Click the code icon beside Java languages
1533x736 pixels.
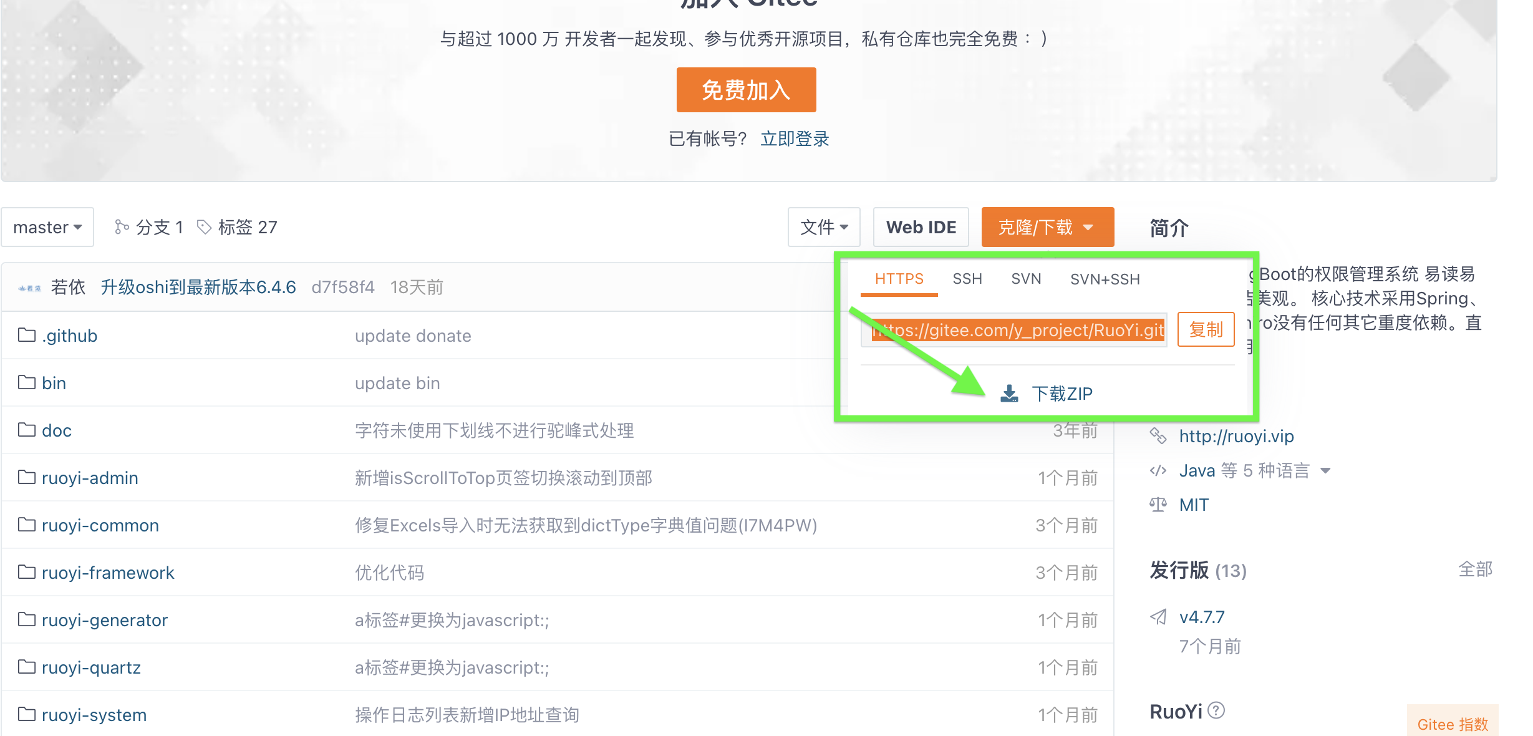pos(1158,470)
